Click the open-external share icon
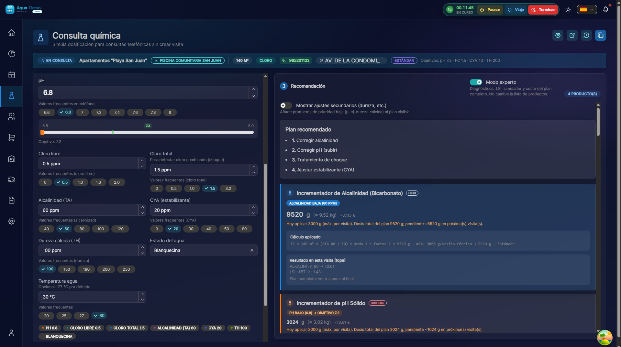Screen dimensions: 621x347 click(x=572, y=35)
